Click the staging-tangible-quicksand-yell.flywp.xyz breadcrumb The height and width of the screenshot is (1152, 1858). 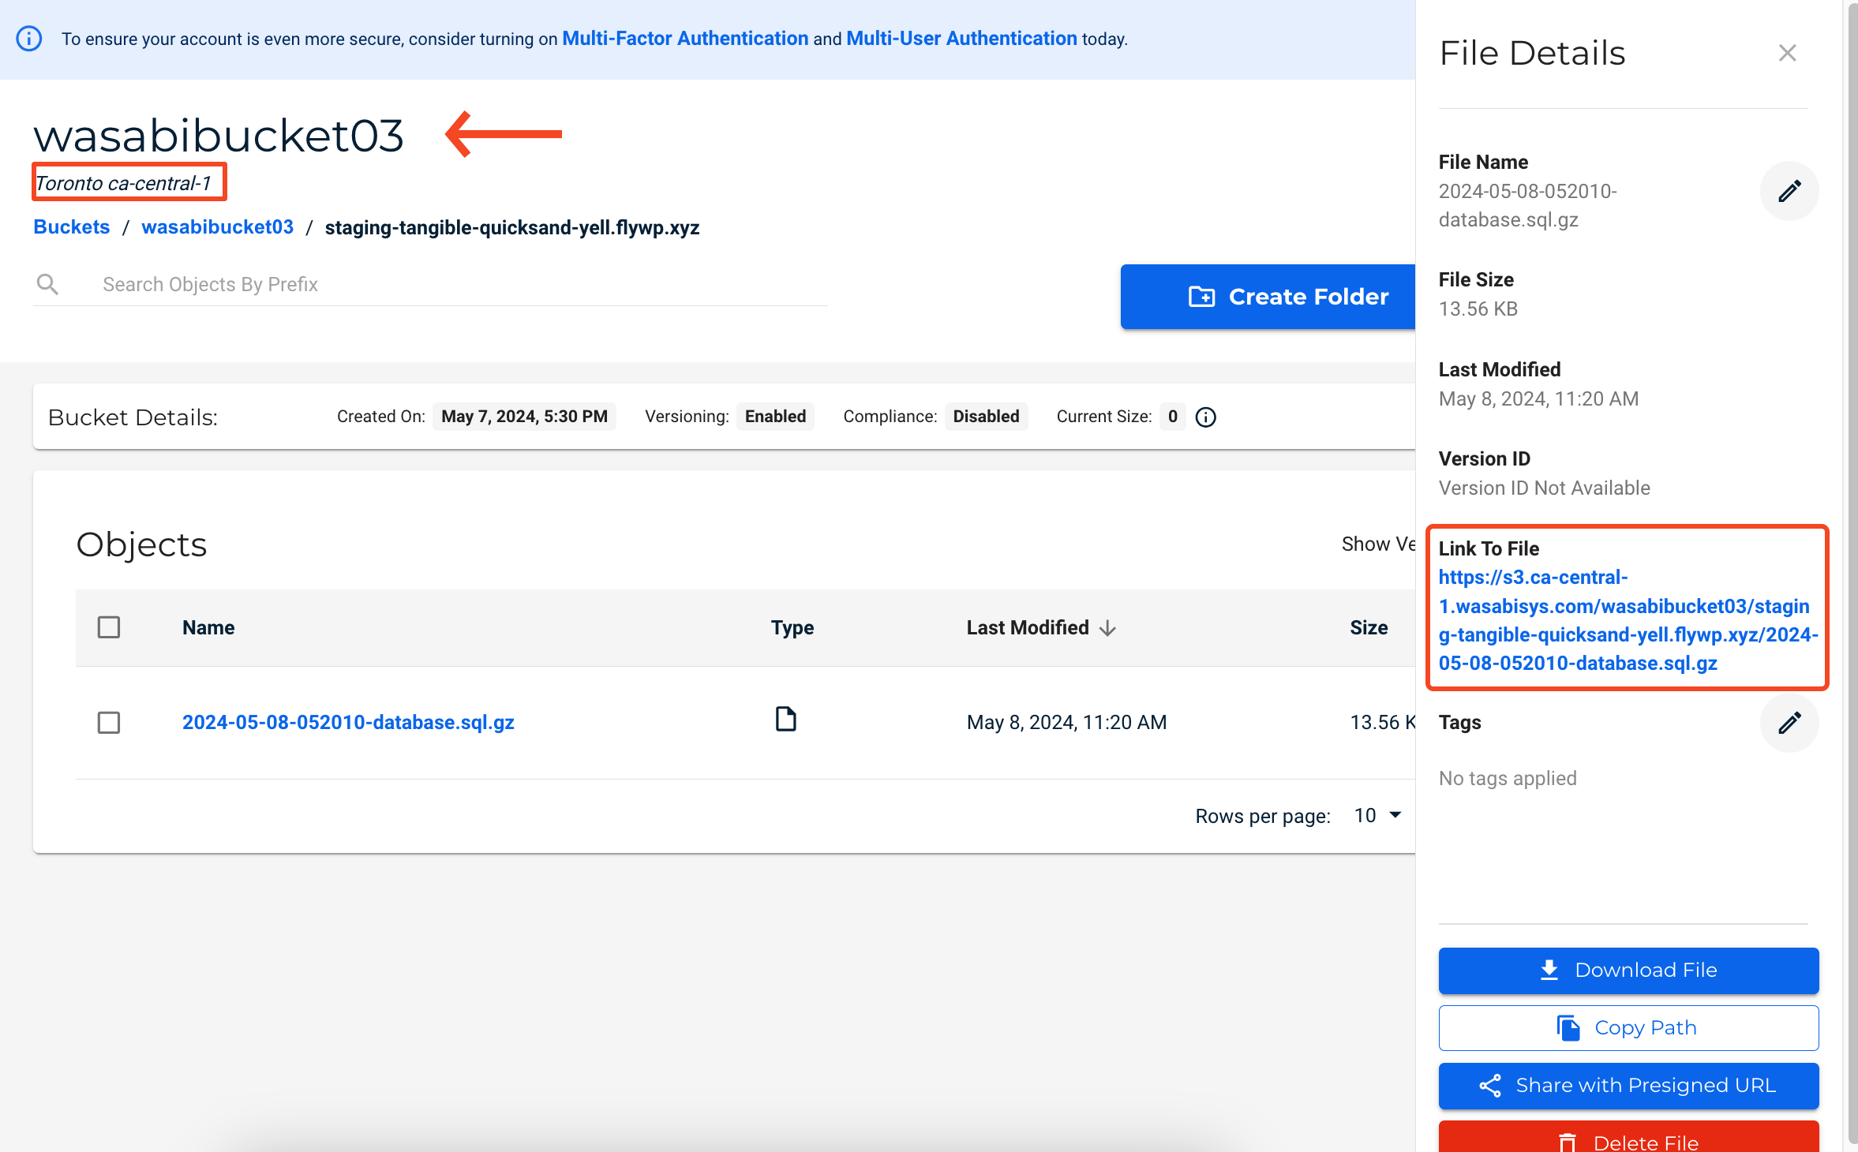click(512, 227)
